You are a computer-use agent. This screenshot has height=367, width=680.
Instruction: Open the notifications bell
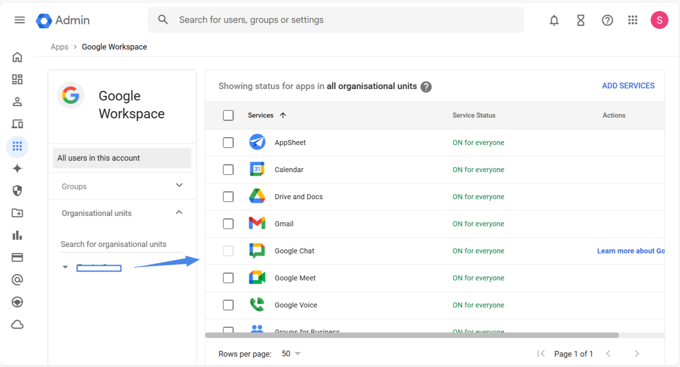point(554,20)
